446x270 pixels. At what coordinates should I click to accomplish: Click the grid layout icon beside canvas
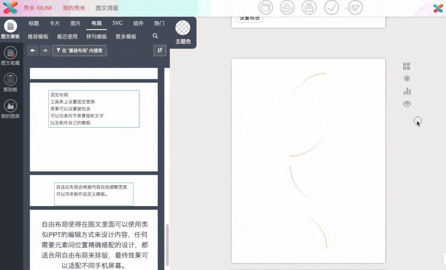(407, 66)
